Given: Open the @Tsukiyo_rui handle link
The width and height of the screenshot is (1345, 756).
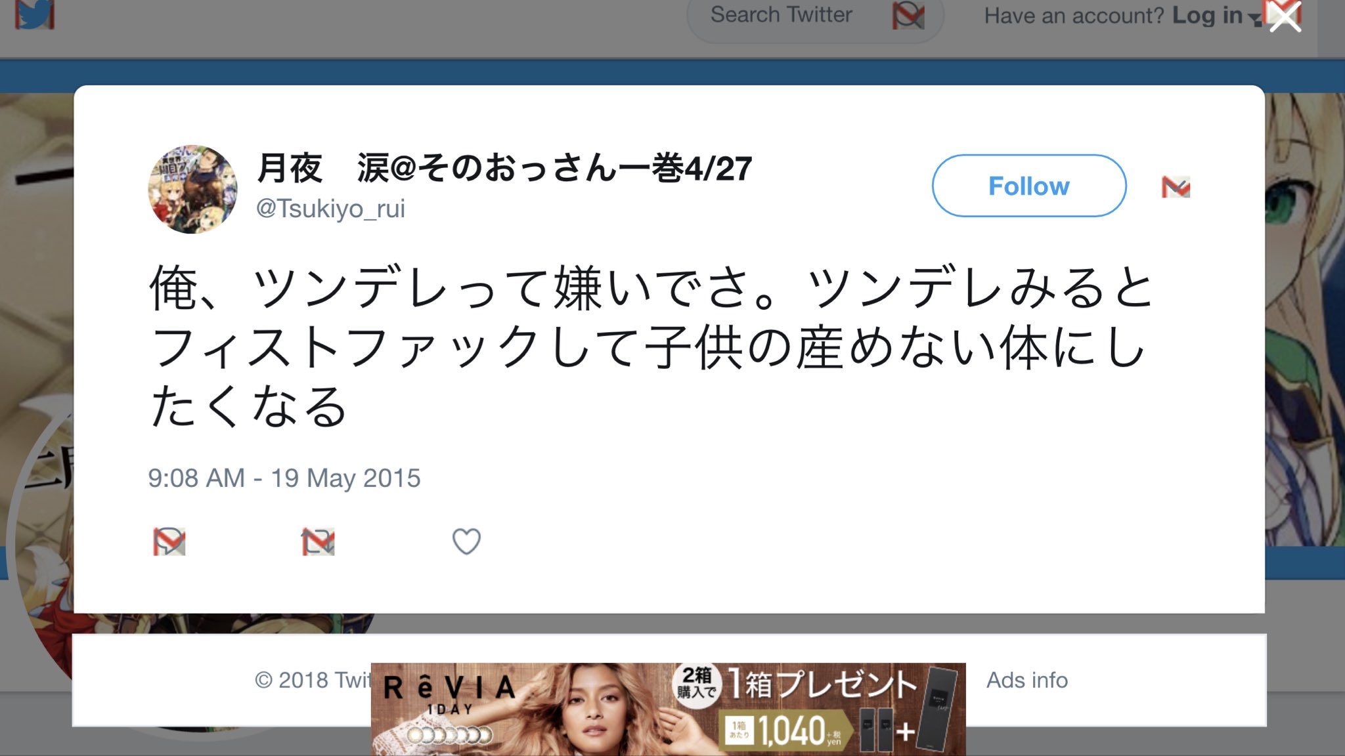Looking at the screenshot, I should coord(330,209).
